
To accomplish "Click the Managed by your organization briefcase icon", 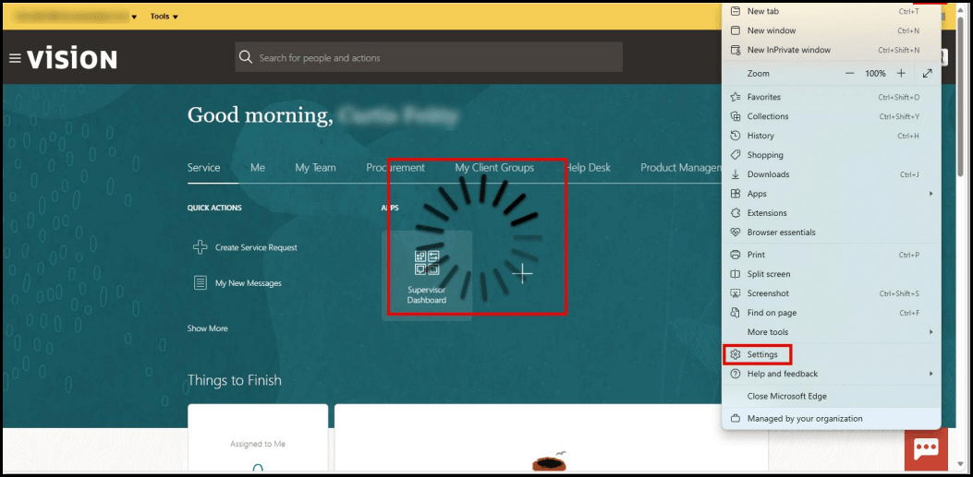I will [x=736, y=419].
